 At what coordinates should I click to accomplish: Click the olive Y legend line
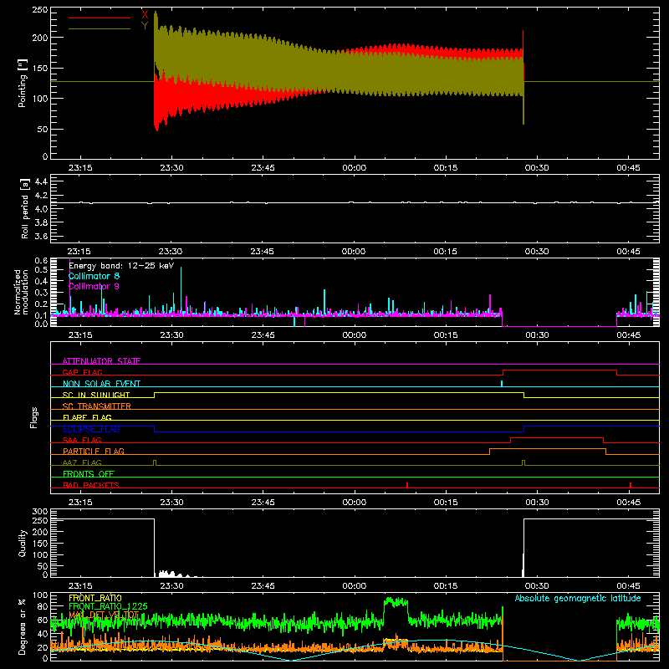(100, 28)
